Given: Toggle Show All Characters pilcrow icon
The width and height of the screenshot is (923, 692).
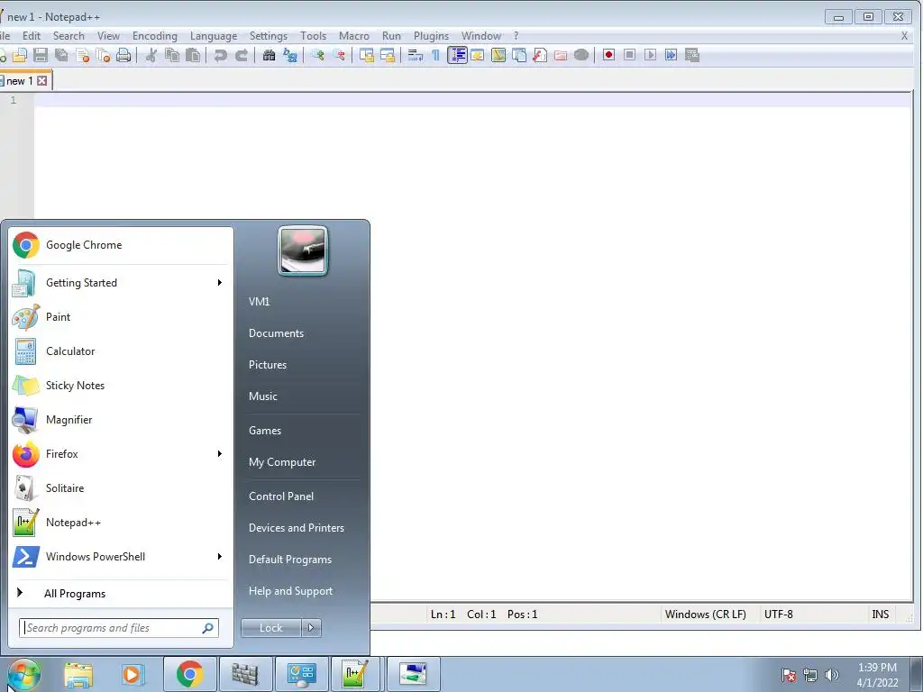Looking at the screenshot, I should point(435,55).
